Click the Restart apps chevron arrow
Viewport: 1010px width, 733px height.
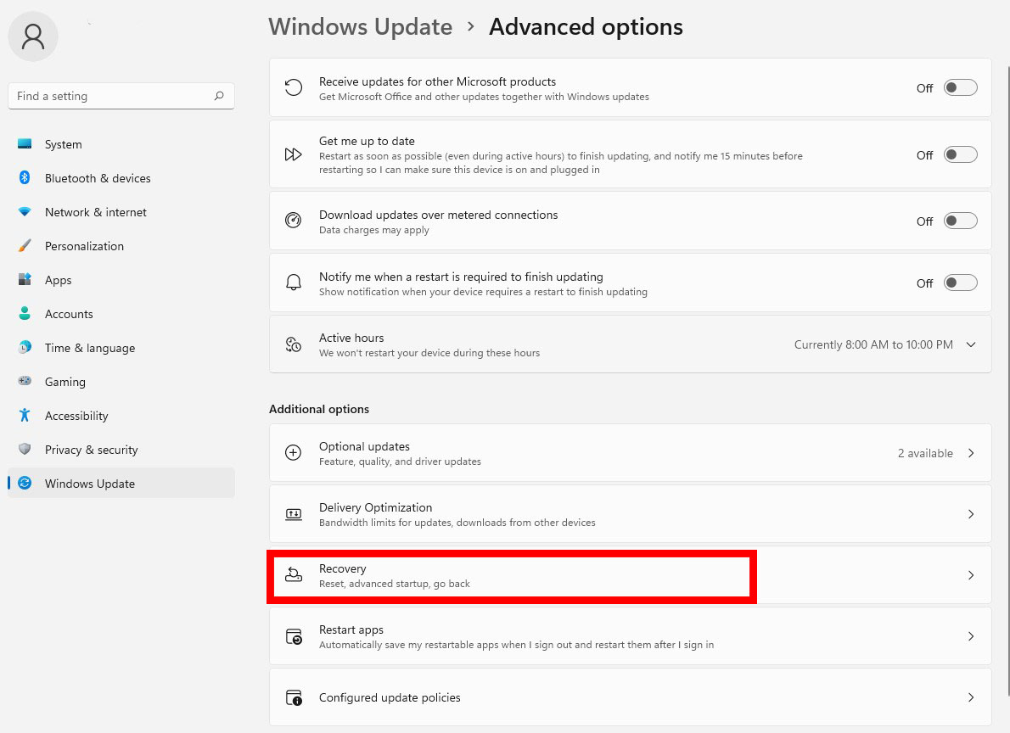pyautogui.click(x=971, y=636)
